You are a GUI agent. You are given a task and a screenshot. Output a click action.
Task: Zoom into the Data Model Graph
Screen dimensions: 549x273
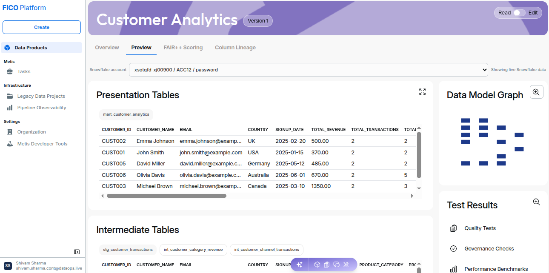pyautogui.click(x=537, y=92)
